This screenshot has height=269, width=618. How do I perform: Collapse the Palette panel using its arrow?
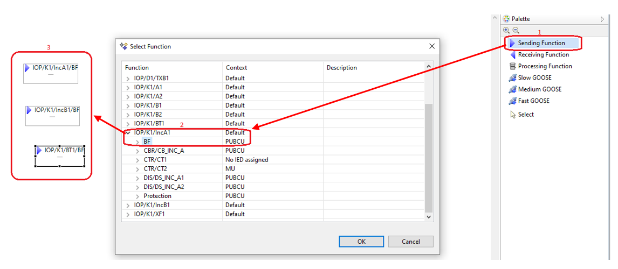click(602, 19)
